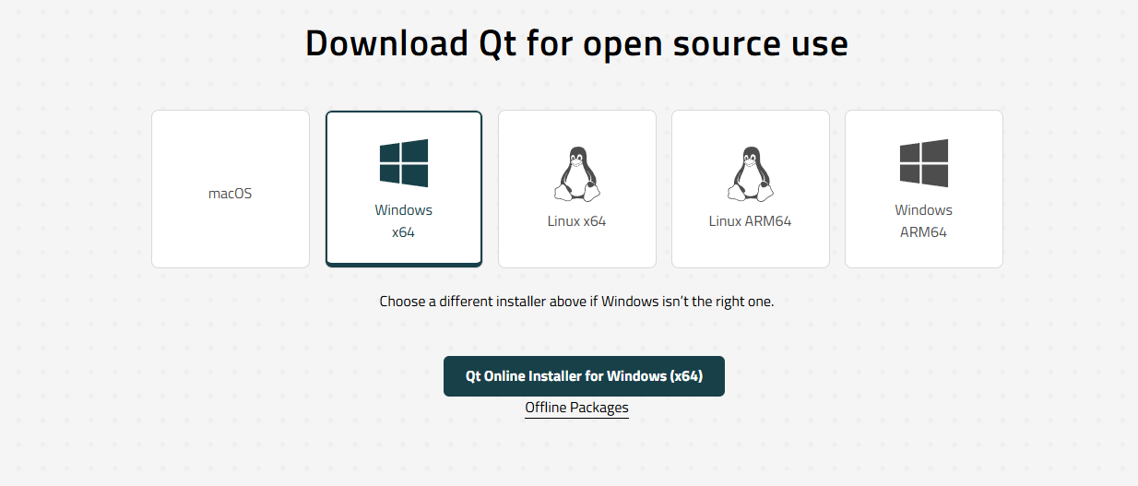Image resolution: width=1138 pixels, height=486 pixels.
Task: Open the Offline Packages link
Action: pyautogui.click(x=576, y=408)
